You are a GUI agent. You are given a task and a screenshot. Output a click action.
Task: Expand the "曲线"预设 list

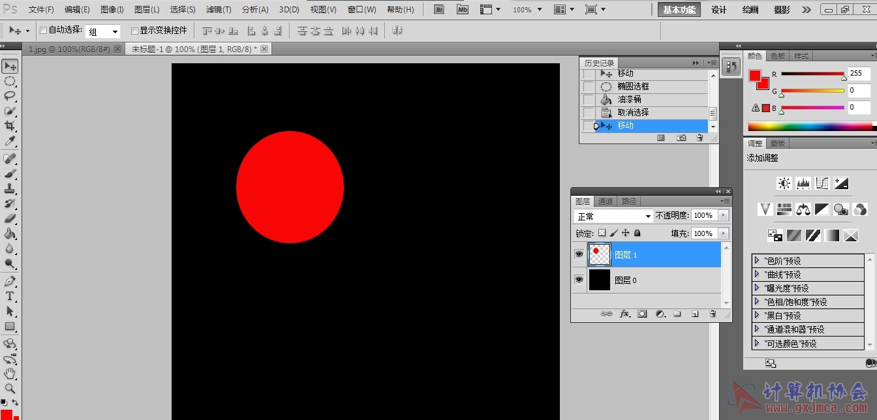(757, 274)
